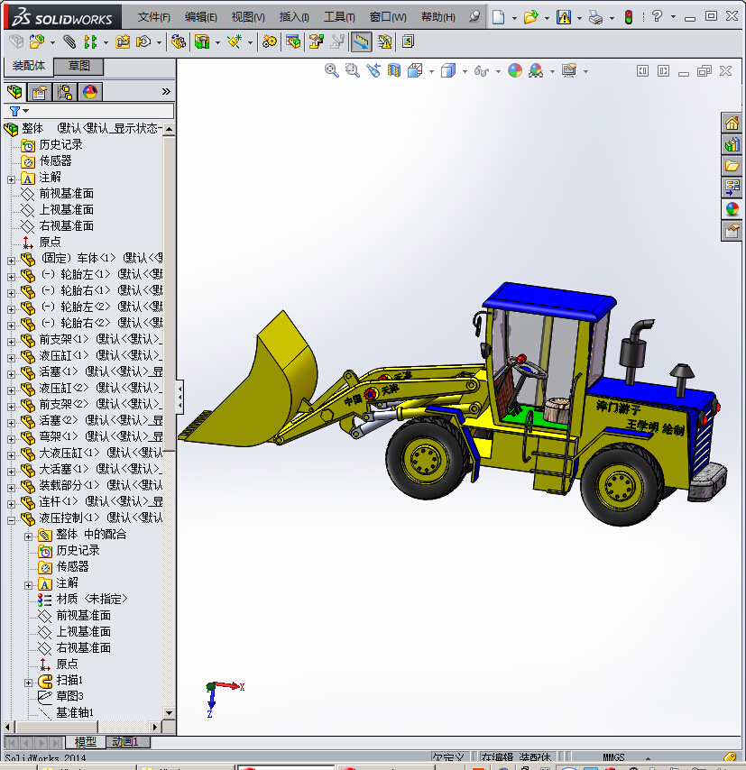Open the View Settings icon
The image size is (746, 770).
tap(569, 70)
